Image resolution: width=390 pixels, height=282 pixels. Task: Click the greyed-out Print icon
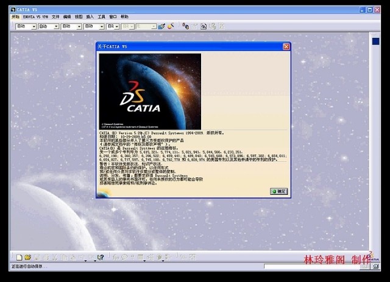point(46,258)
